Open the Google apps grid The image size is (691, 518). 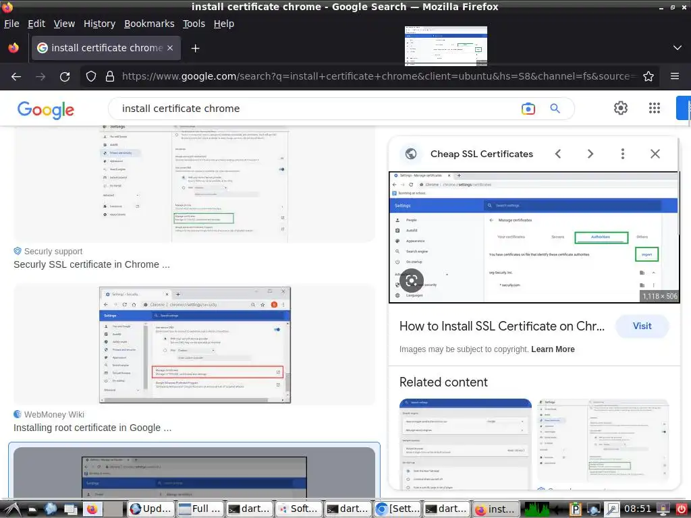pos(655,108)
